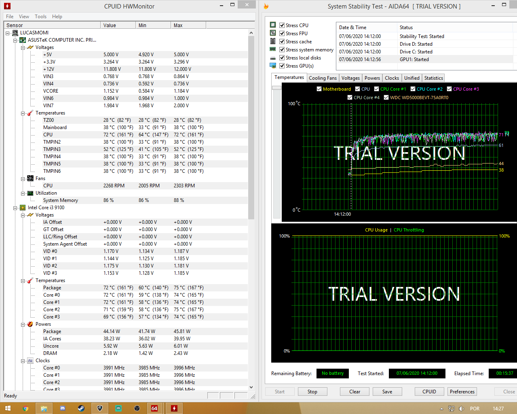Collapse the Fans node
The height and width of the screenshot is (414, 517).
pos(23,179)
